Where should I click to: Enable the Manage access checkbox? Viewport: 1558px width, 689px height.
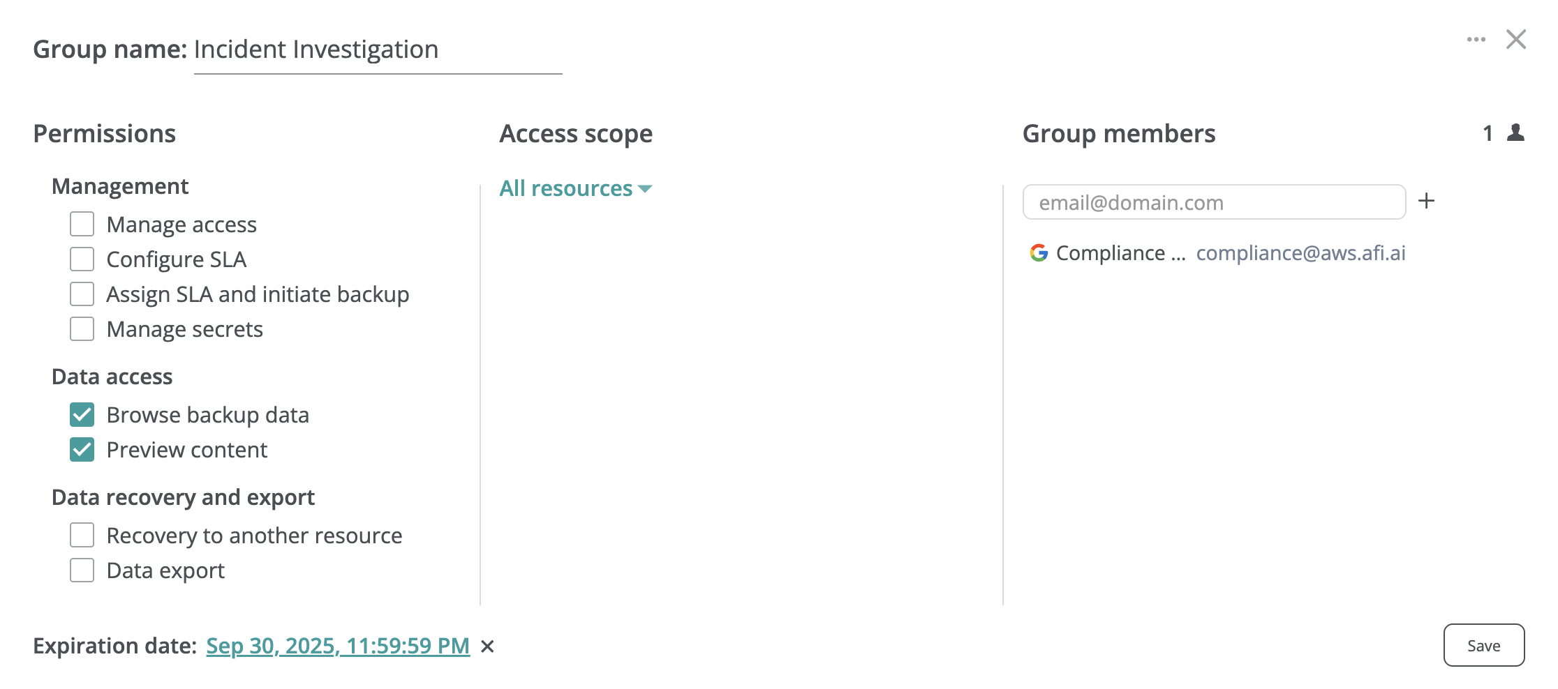tap(82, 225)
